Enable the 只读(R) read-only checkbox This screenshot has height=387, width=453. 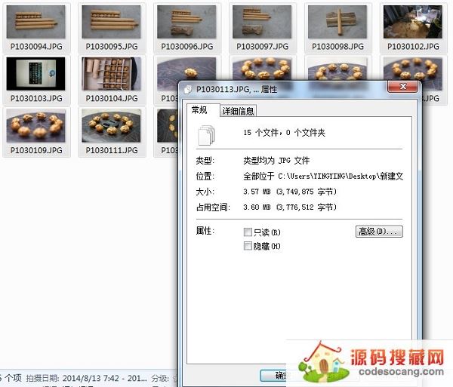click(248, 232)
